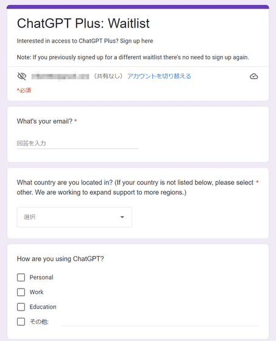Click the Work option label

[x=37, y=292]
